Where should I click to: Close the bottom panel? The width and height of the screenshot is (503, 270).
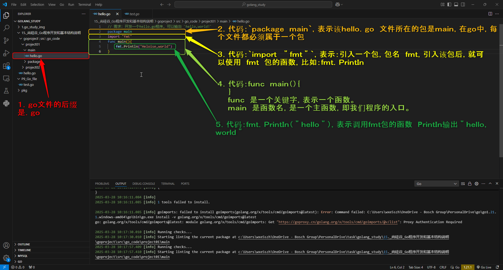[497, 184]
